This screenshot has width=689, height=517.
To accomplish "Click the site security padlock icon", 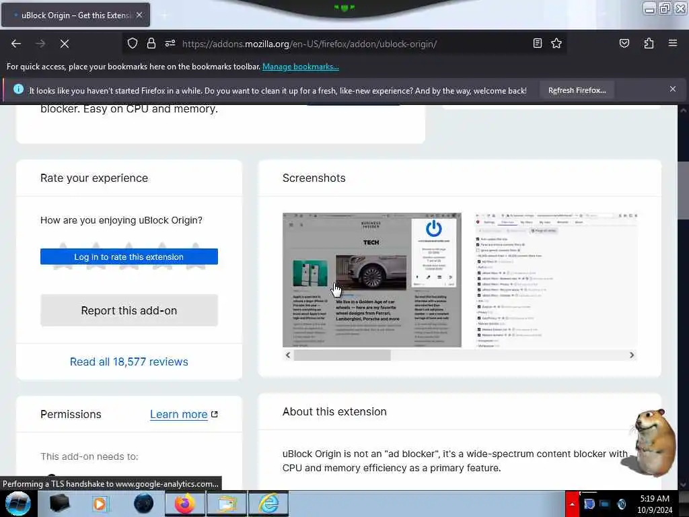I will point(151,44).
